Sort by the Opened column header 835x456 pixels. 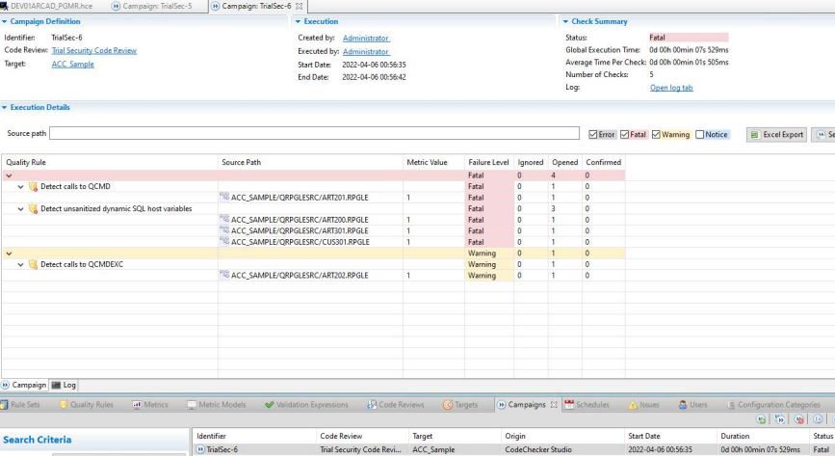(565, 162)
